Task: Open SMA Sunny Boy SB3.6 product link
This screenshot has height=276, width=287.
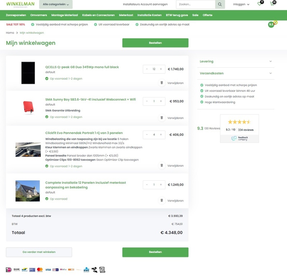Action: coord(90,99)
